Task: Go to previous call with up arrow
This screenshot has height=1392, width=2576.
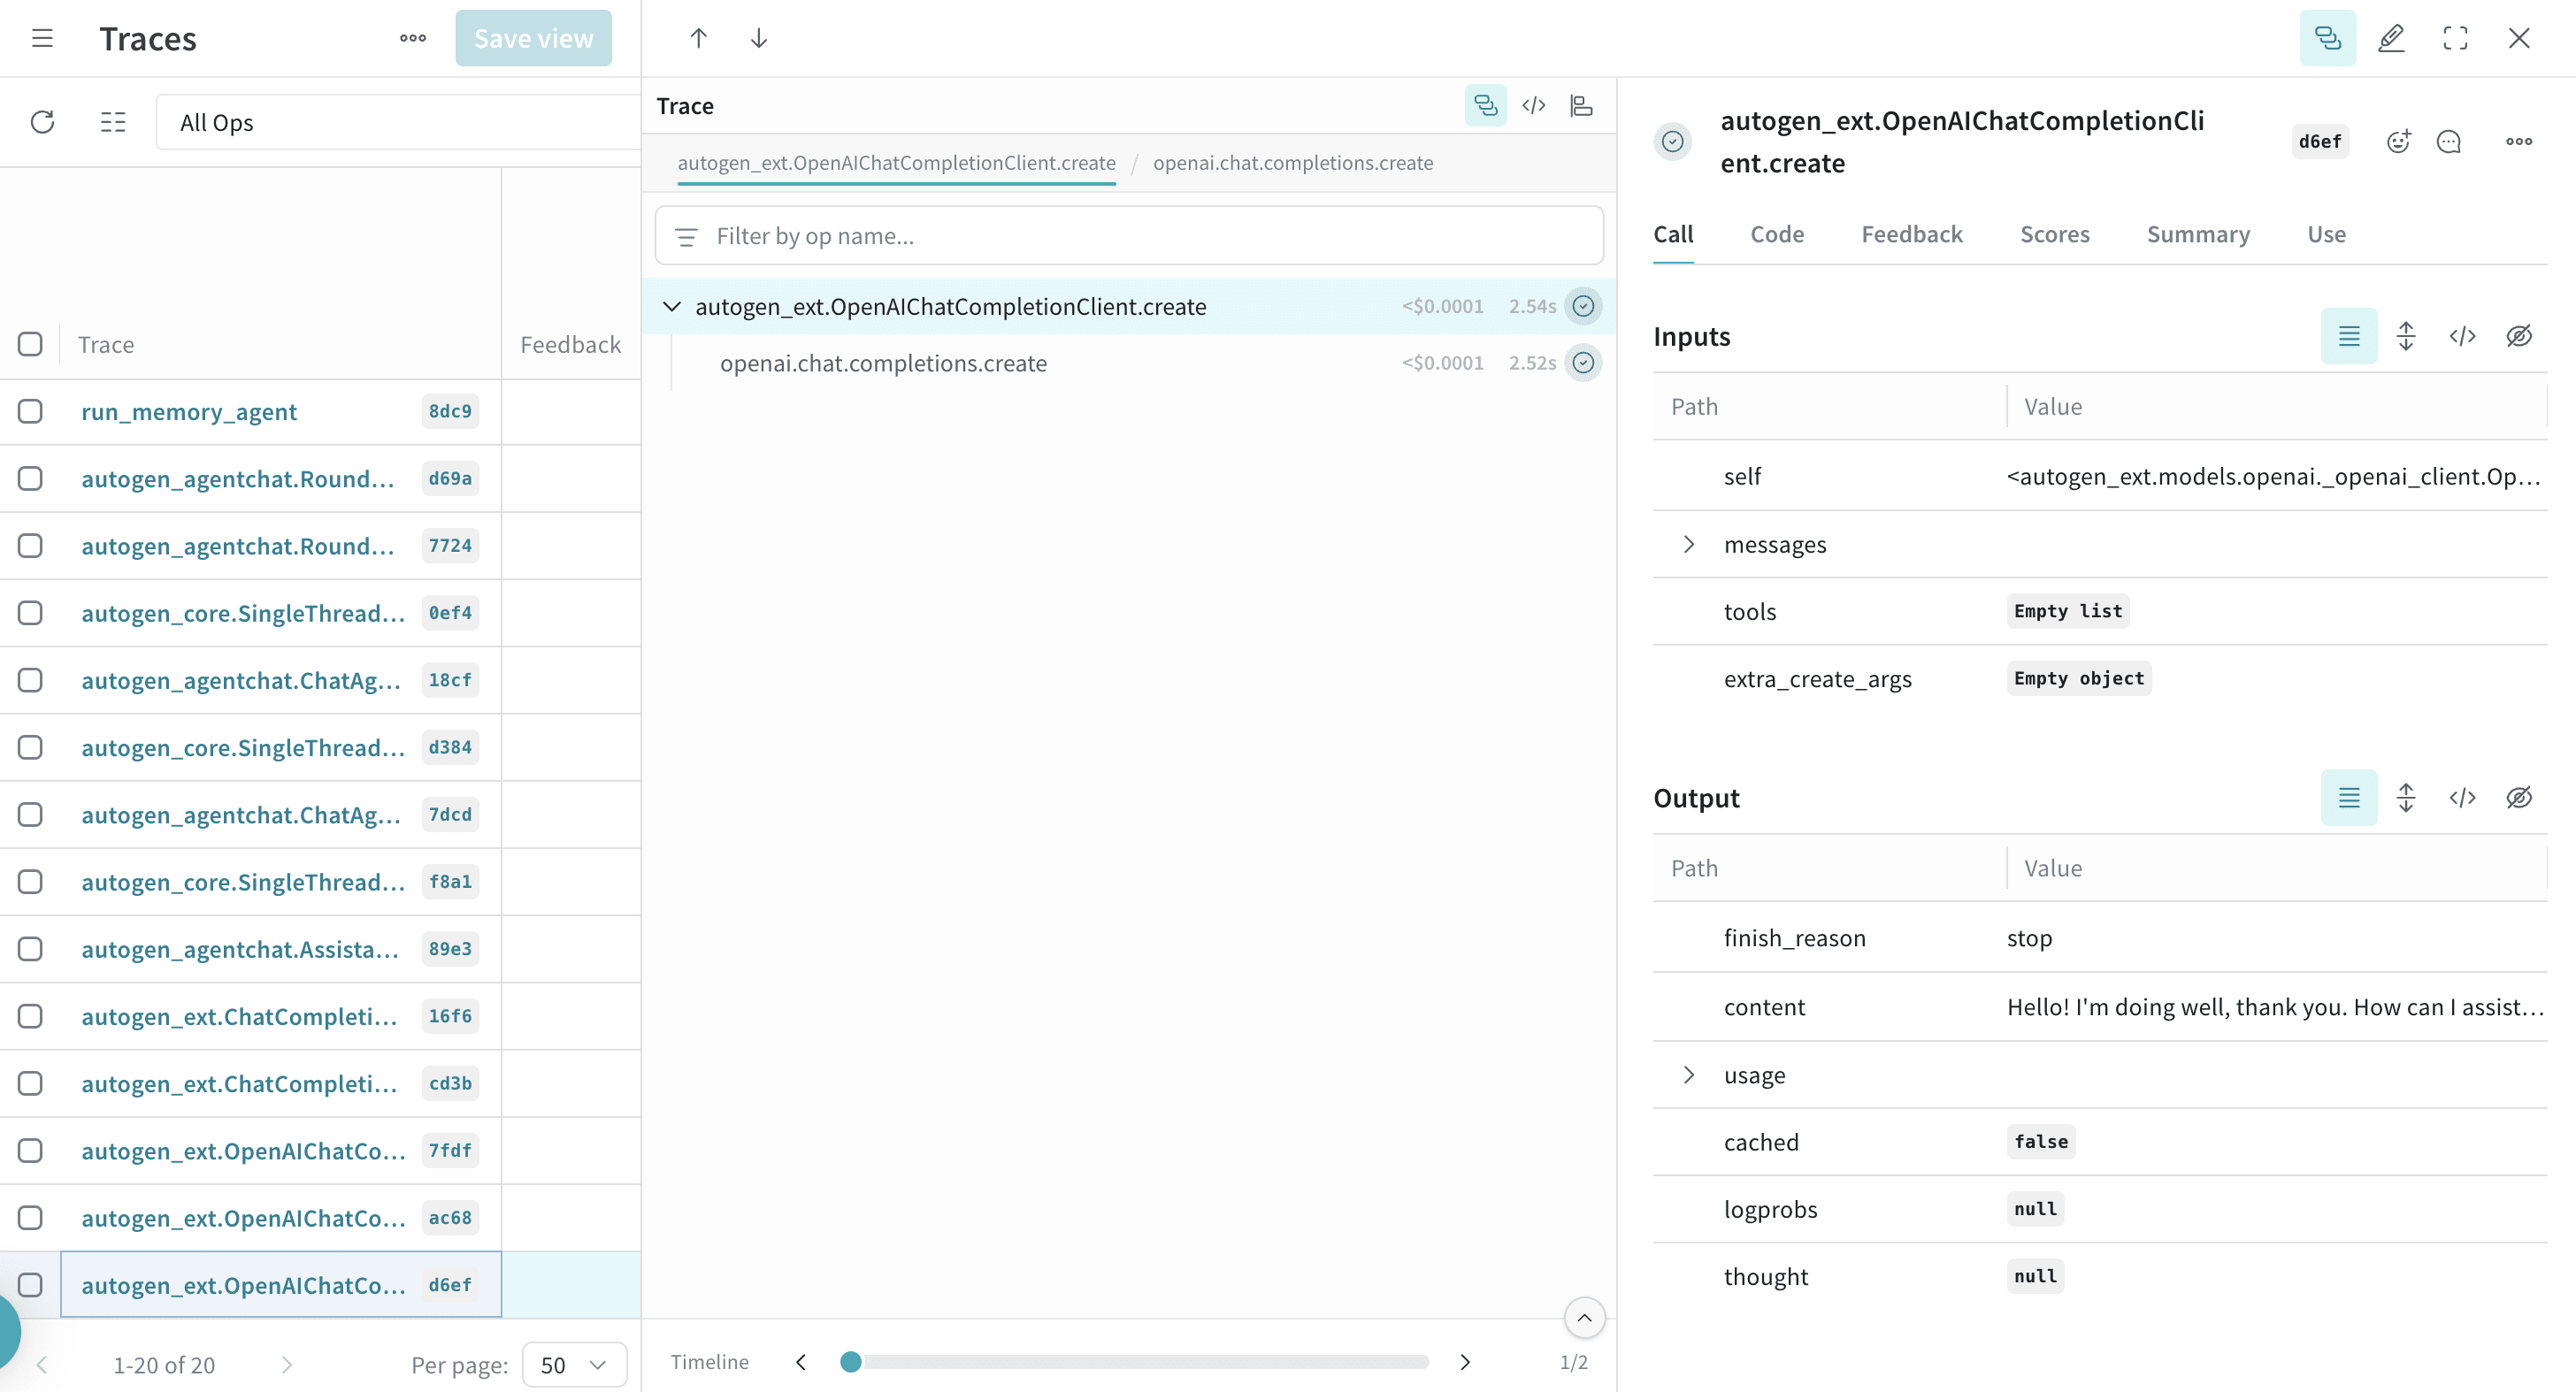Action: pos(699,38)
